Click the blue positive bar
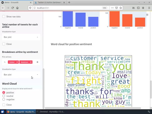Image resolution: width=152 pixels, height=114 pixels. [x=93, y=22]
